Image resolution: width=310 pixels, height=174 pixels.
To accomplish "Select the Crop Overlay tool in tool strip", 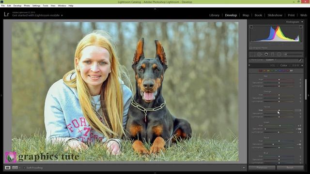I will click(252, 54).
